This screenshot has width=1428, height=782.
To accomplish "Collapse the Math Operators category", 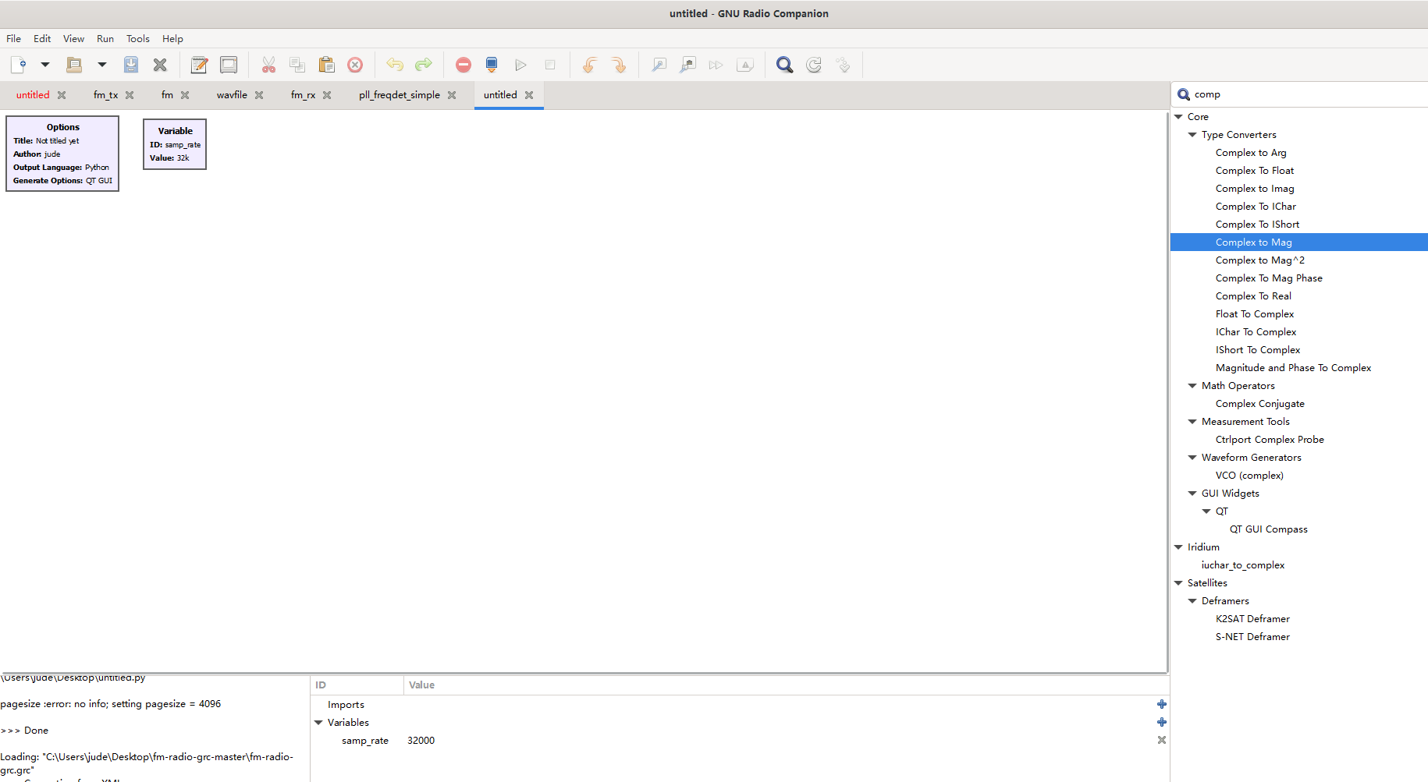I will point(1192,386).
